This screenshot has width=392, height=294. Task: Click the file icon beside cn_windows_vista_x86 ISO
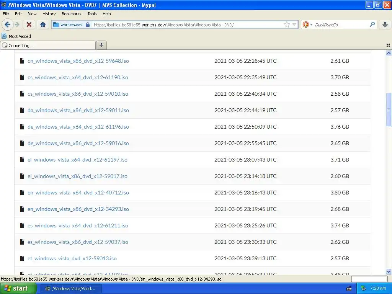(x=22, y=61)
